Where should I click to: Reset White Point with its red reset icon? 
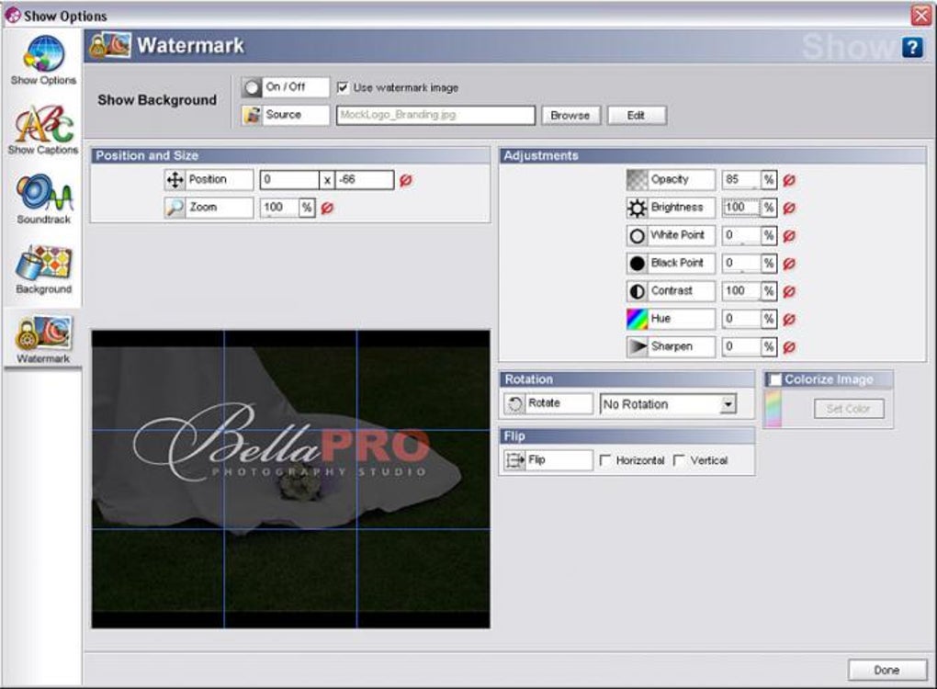pyautogui.click(x=789, y=235)
